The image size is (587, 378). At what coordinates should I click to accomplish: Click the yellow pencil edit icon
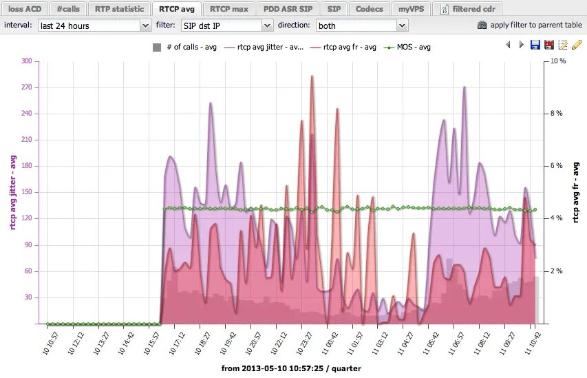click(x=577, y=45)
